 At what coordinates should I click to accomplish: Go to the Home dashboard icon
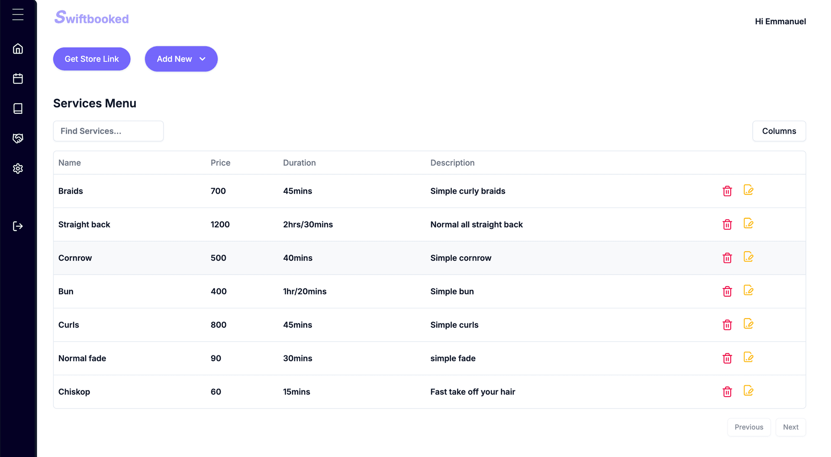point(18,49)
